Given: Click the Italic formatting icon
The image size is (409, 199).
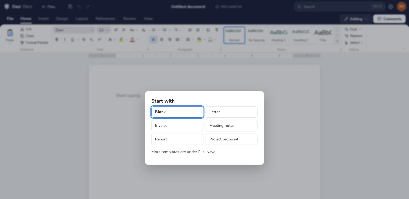Looking at the screenshot, I should (65, 40).
